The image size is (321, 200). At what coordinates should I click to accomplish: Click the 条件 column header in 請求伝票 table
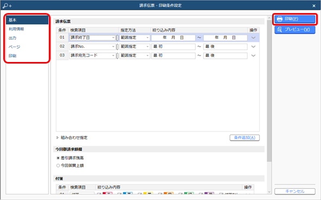pos(62,30)
